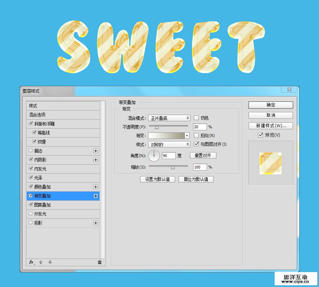Click the effects list vertical scrollbar
319x287 pixels.
point(103,180)
